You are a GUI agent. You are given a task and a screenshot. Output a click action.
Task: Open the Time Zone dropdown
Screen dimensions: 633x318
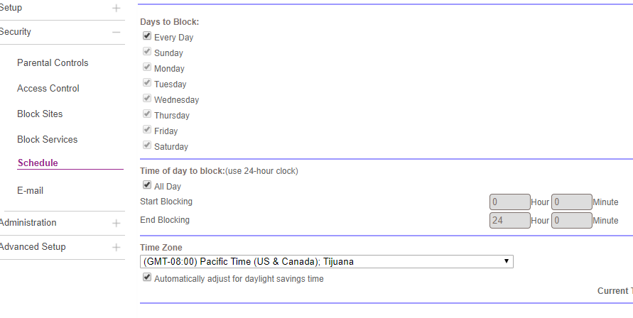(326, 261)
